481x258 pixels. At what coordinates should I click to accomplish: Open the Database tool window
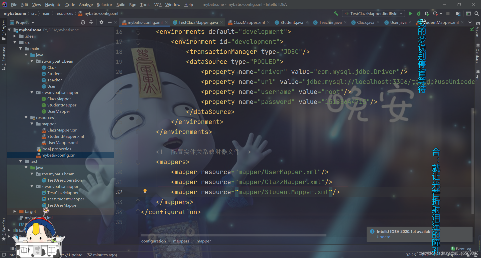(x=478, y=53)
